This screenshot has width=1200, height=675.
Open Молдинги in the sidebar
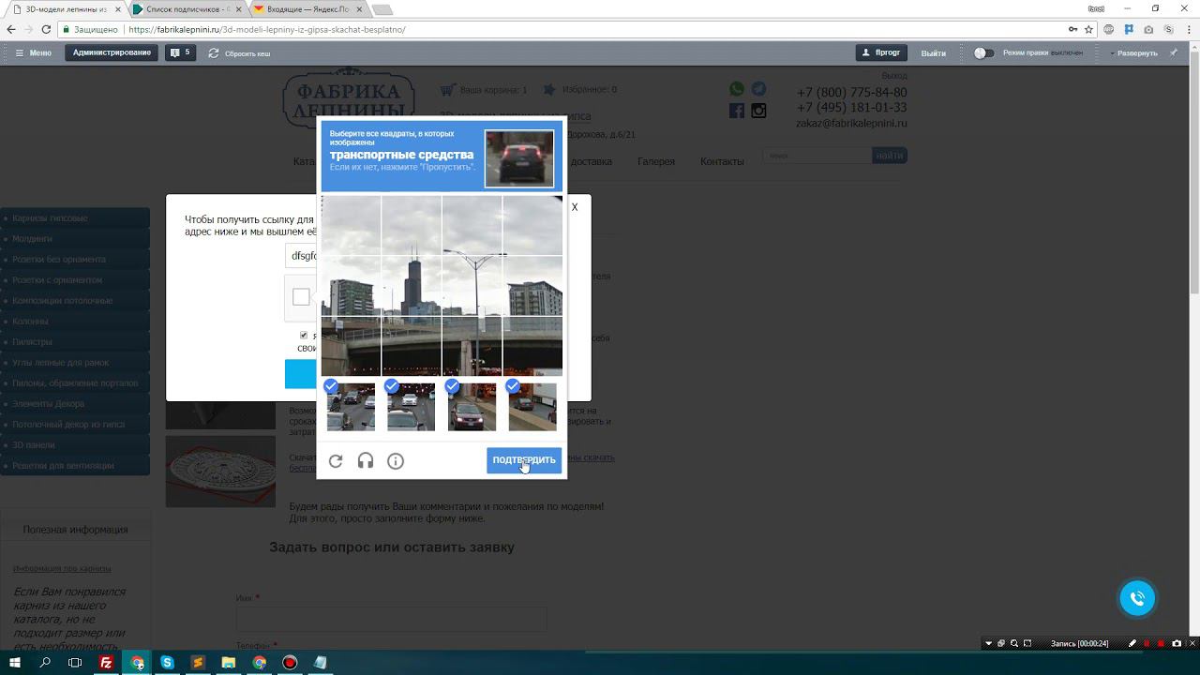click(x=75, y=239)
